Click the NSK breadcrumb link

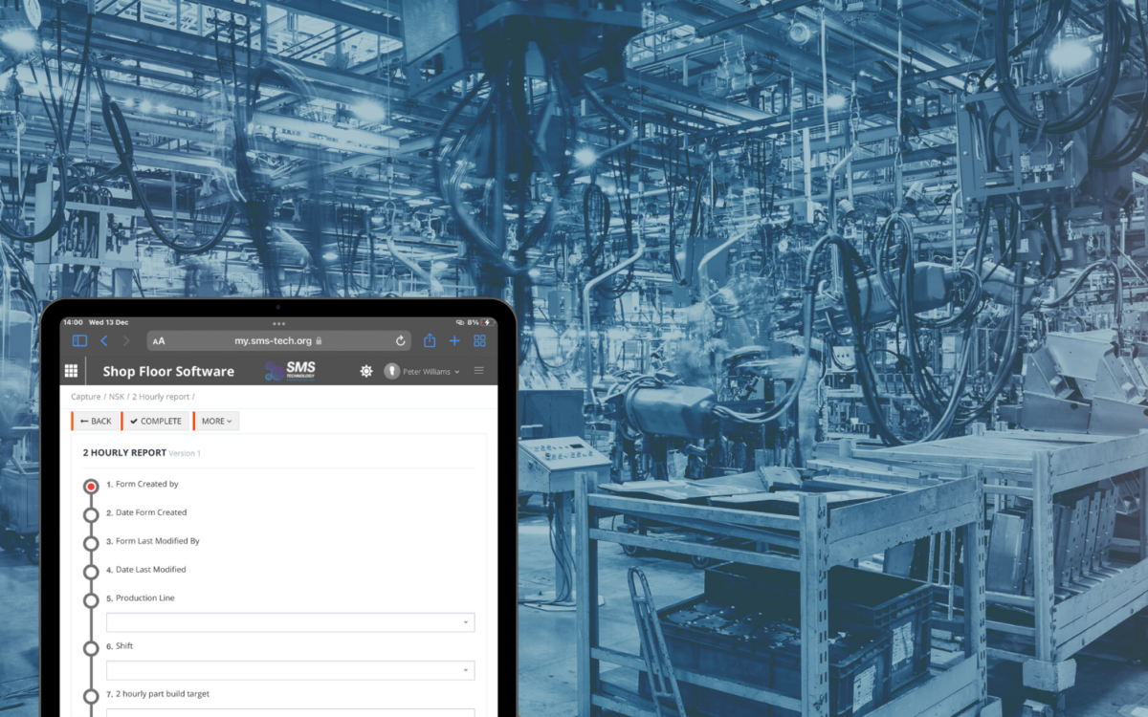point(115,396)
